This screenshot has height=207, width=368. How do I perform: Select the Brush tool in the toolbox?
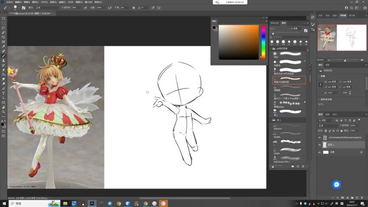(3, 55)
